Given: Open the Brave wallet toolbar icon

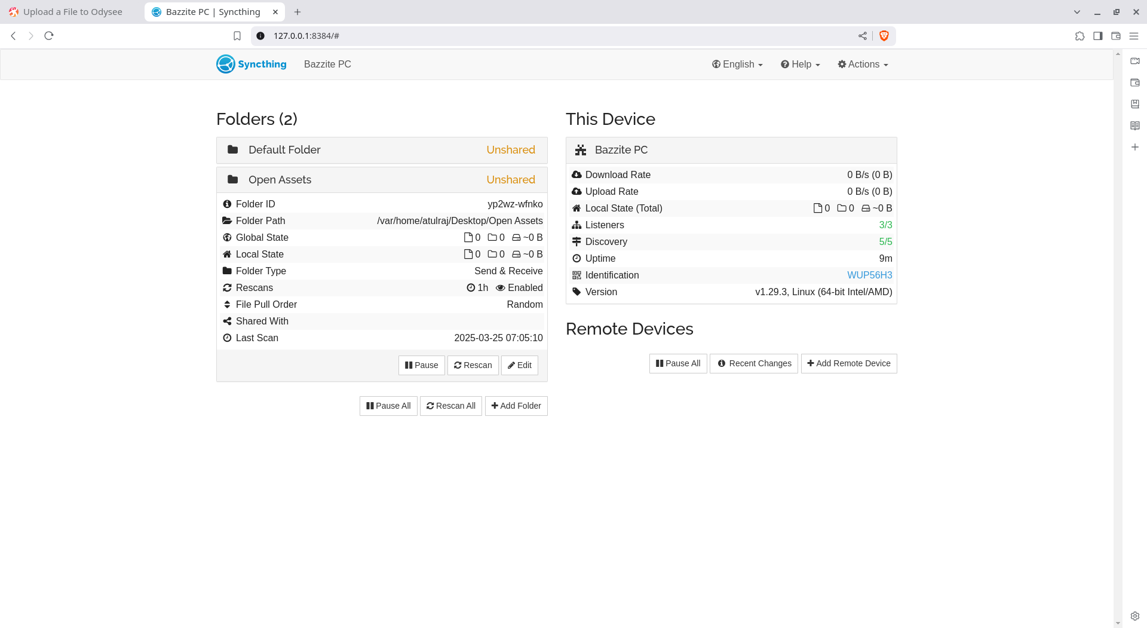Looking at the screenshot, I should [1115, 36].
